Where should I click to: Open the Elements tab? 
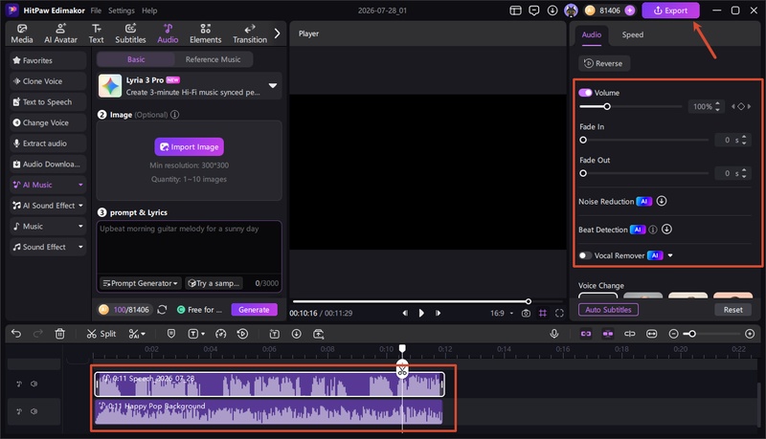point(205,33)
